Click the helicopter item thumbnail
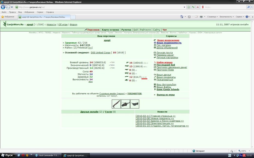254x158 pixels. (x=125, y=104)
